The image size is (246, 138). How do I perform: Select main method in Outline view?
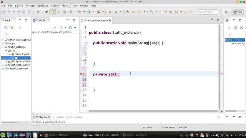click(x=239, y=43)
